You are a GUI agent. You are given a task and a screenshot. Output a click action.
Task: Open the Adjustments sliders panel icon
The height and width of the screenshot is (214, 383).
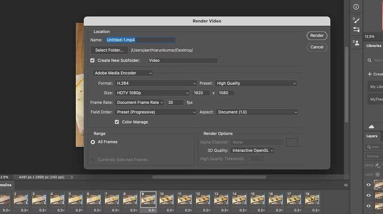point(356,30)
